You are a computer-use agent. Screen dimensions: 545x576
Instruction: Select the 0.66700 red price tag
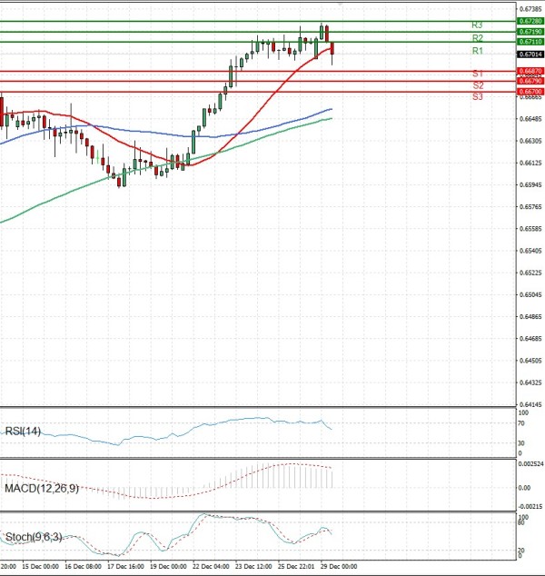pyautogui.click(x=530, y=92)
